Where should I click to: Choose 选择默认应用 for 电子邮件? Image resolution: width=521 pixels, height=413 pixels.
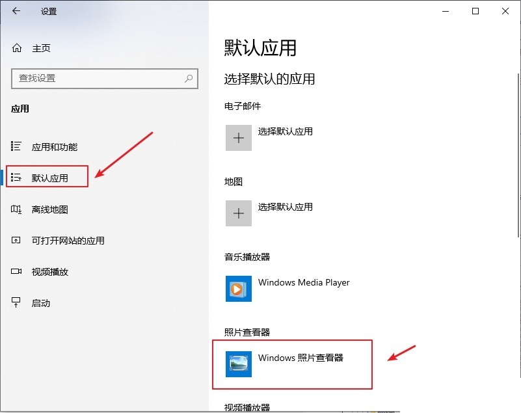tap(285, 131)
